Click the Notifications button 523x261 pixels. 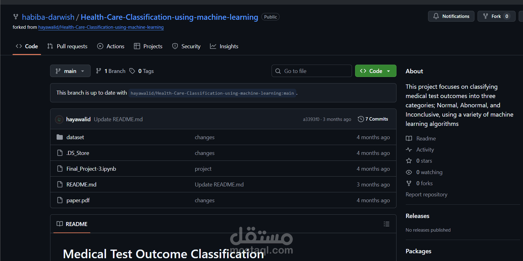tap(451, 16)
